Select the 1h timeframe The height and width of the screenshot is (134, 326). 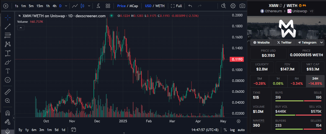tap(48, 6)
